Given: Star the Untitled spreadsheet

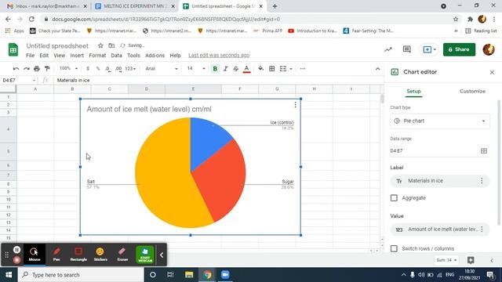Looking at the screenshot, I should 100,45.
